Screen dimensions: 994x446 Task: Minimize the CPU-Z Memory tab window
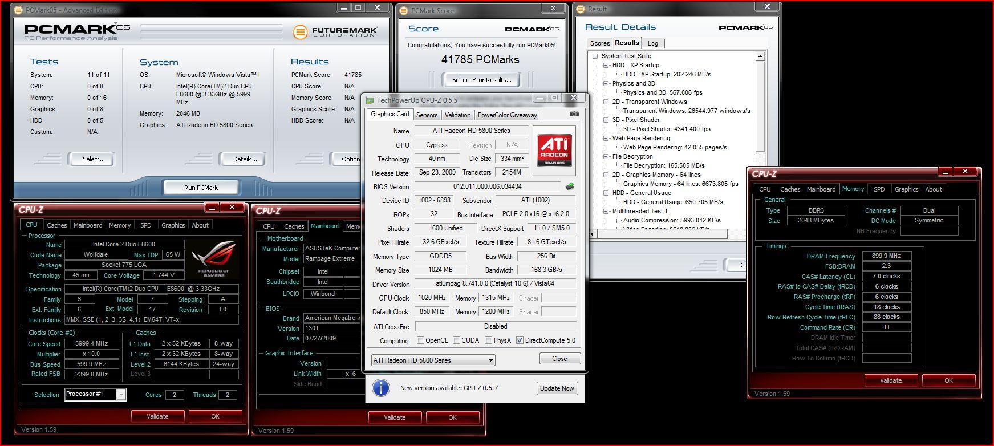(x=944, y=171)
